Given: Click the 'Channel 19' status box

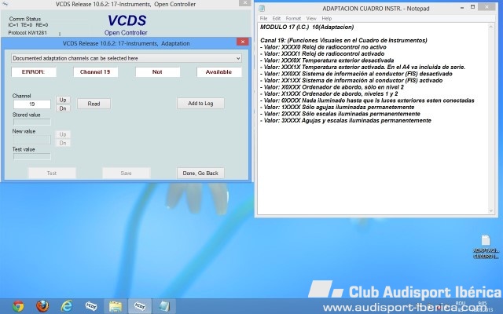Looking at the screenshot, I should tap(95, 72).
